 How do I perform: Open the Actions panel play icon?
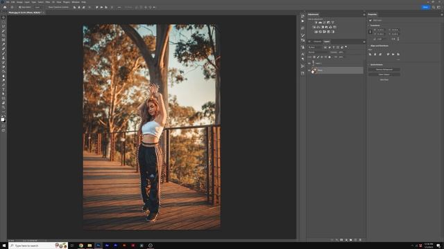pos(302,21)
